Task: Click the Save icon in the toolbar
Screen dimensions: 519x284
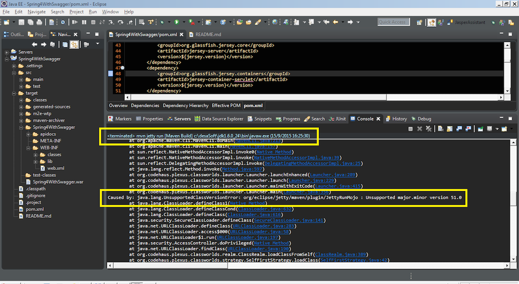Action: (21, 22)
